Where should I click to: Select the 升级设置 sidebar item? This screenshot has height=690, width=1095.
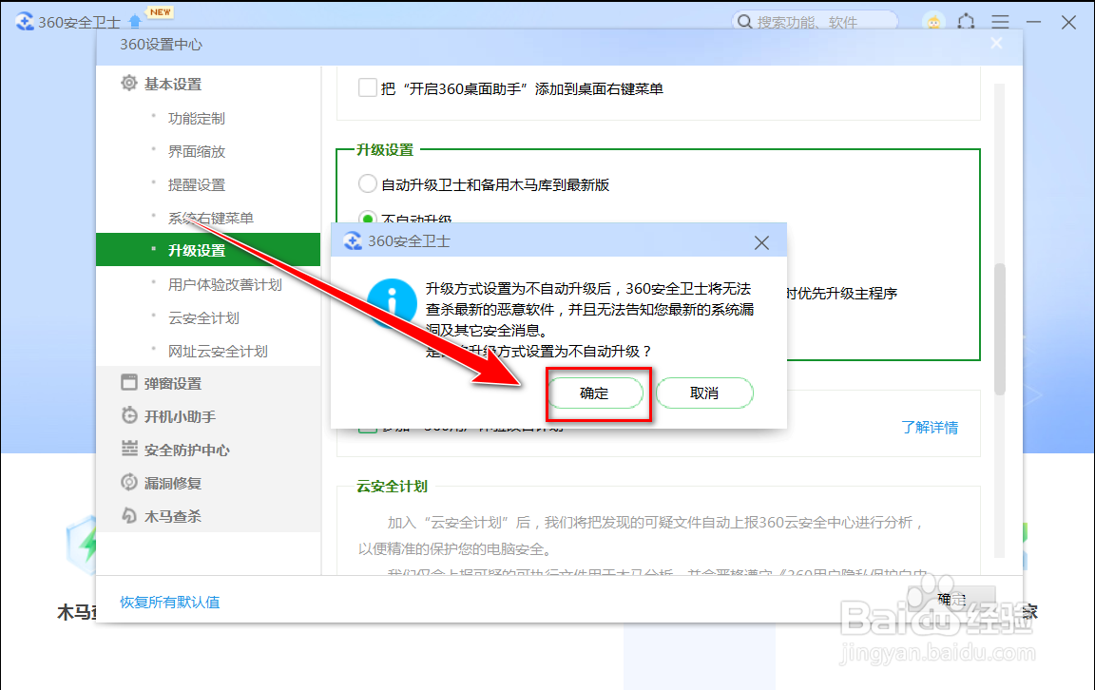coord(208,249)
